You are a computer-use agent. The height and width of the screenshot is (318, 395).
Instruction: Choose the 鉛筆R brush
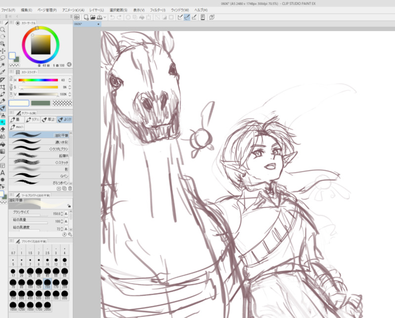(x=39, y=156)
